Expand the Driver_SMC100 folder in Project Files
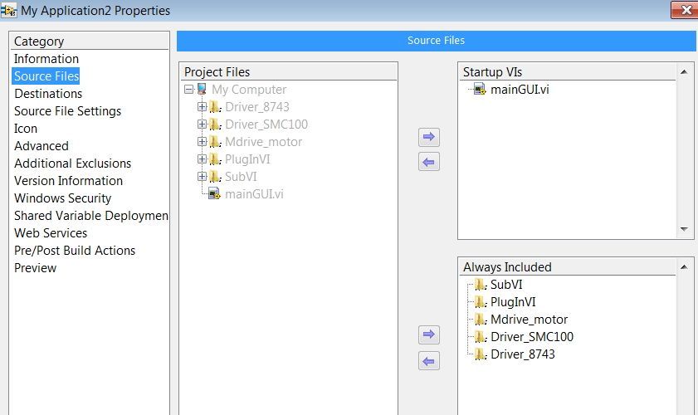 point(203,124)
